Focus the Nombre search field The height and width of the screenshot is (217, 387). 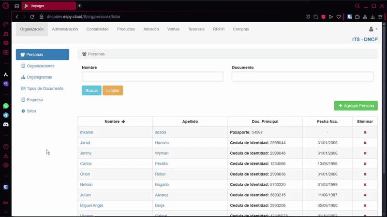[x=152, y=77]
